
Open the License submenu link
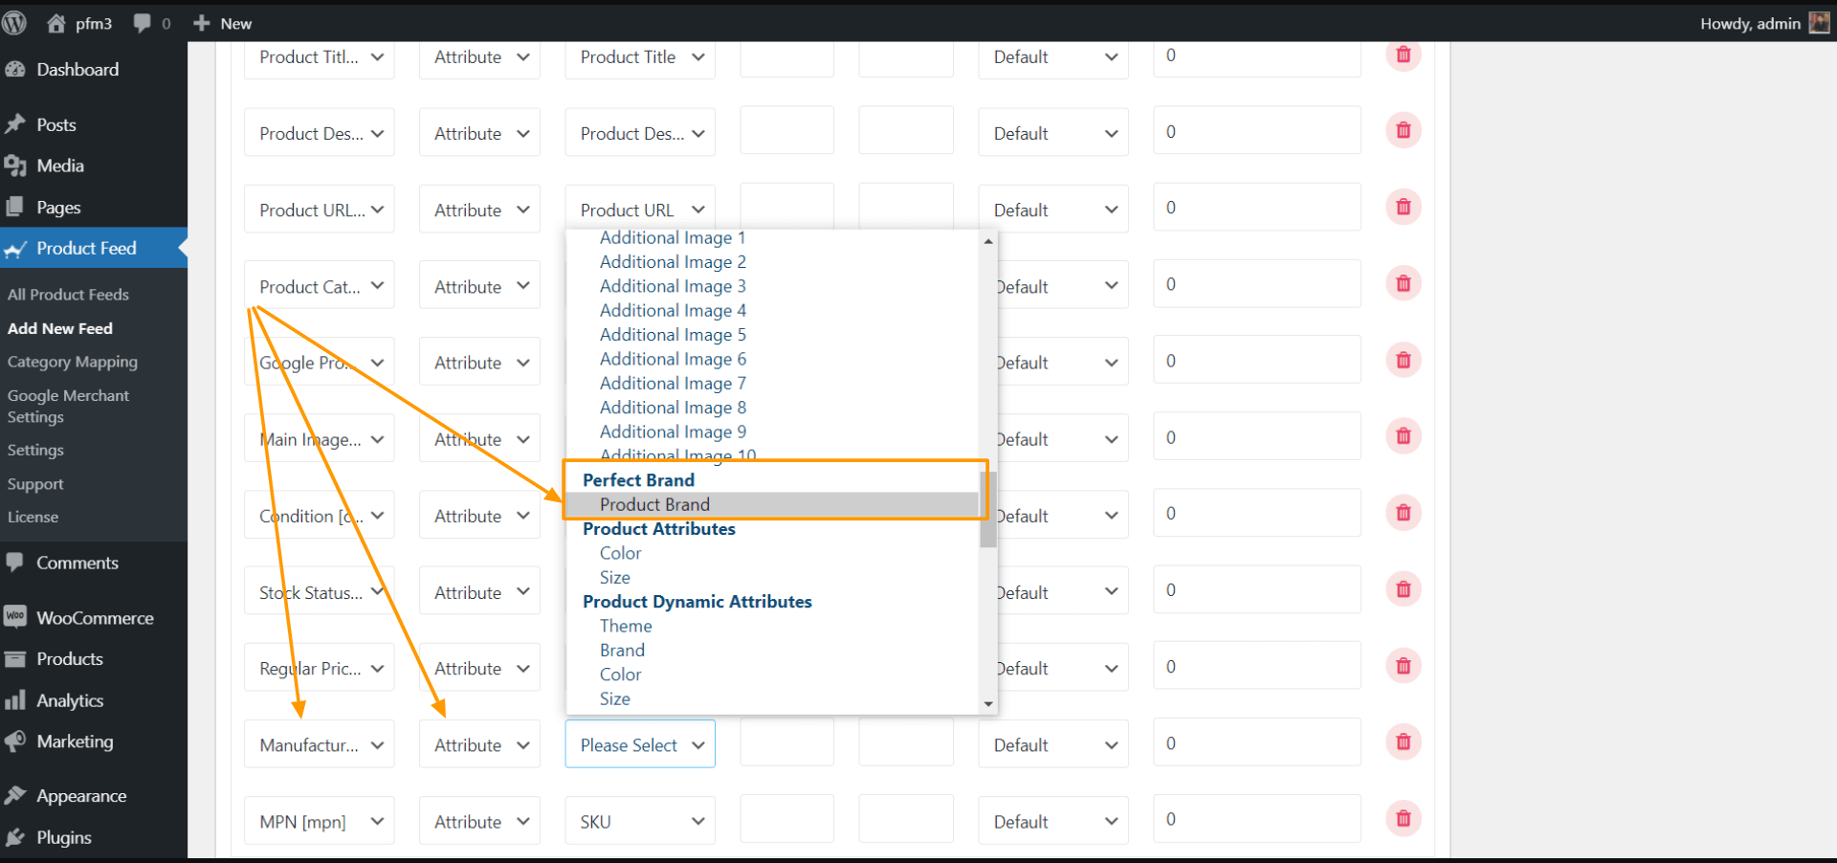point(33,517)
